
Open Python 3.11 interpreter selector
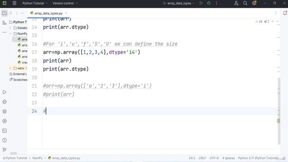pos(258,158)
